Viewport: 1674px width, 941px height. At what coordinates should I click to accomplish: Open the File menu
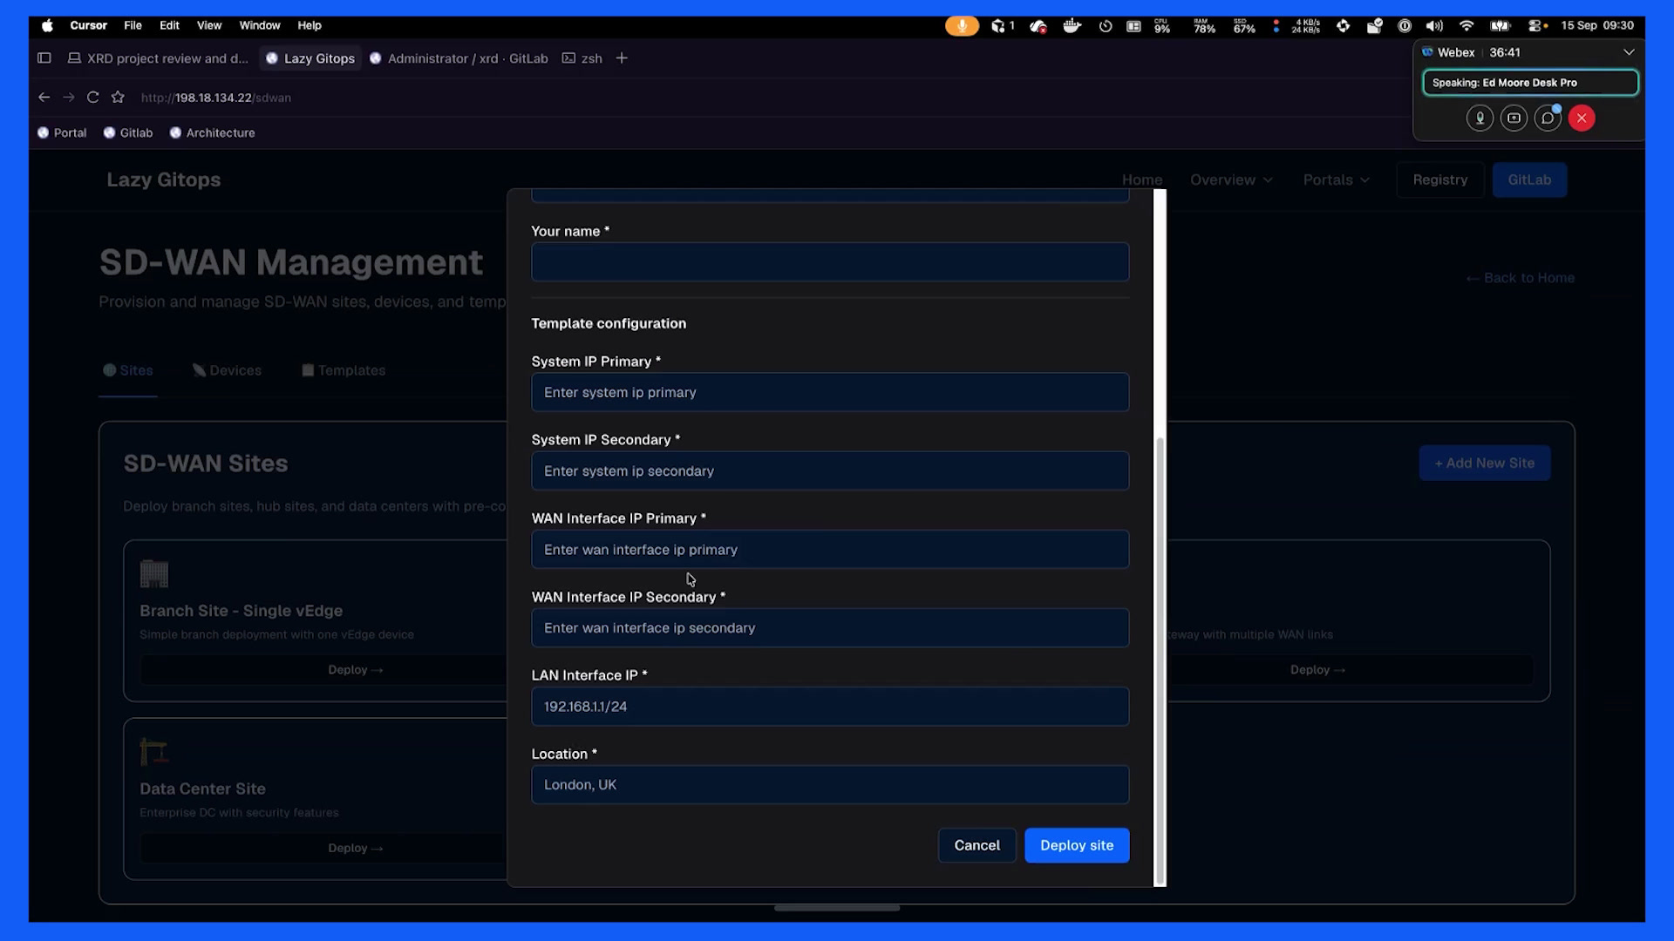[x=133, y=26]
